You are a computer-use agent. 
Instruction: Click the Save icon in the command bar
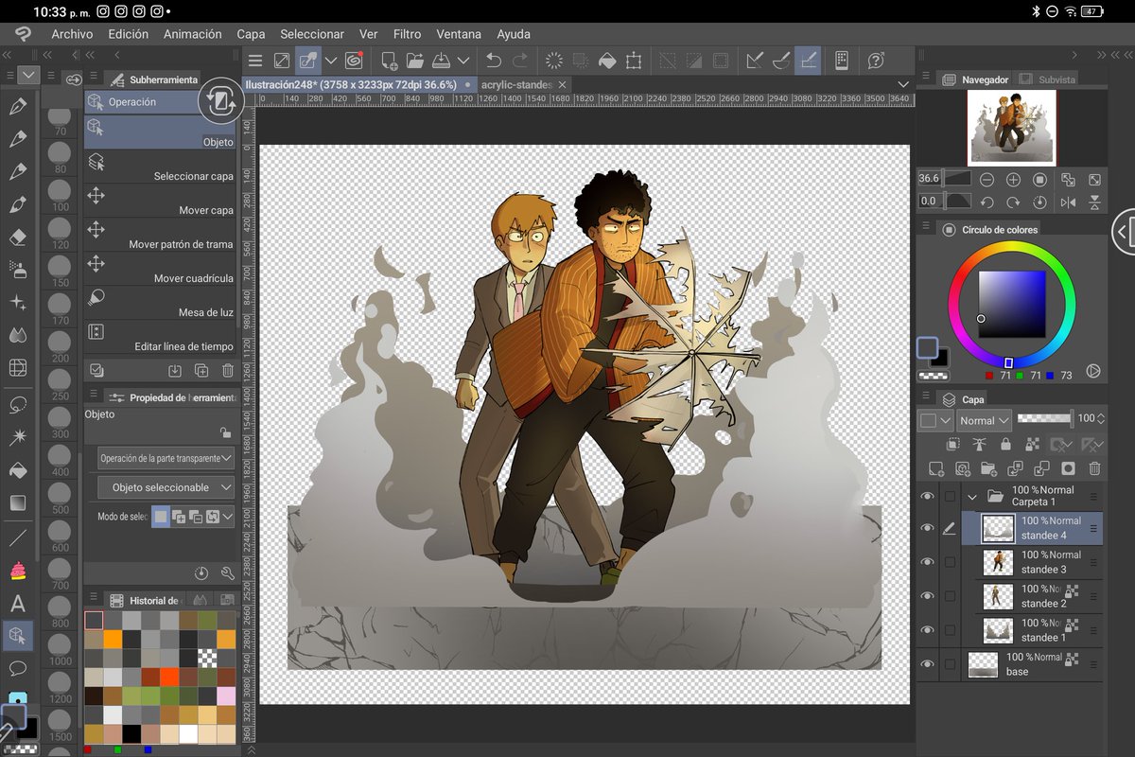point(441,61)
